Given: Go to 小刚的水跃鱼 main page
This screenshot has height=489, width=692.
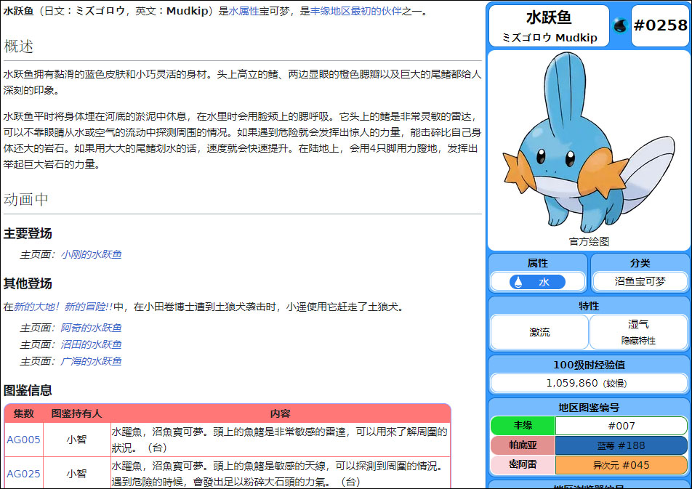Looking at the screenshot, I should [91, 254].
